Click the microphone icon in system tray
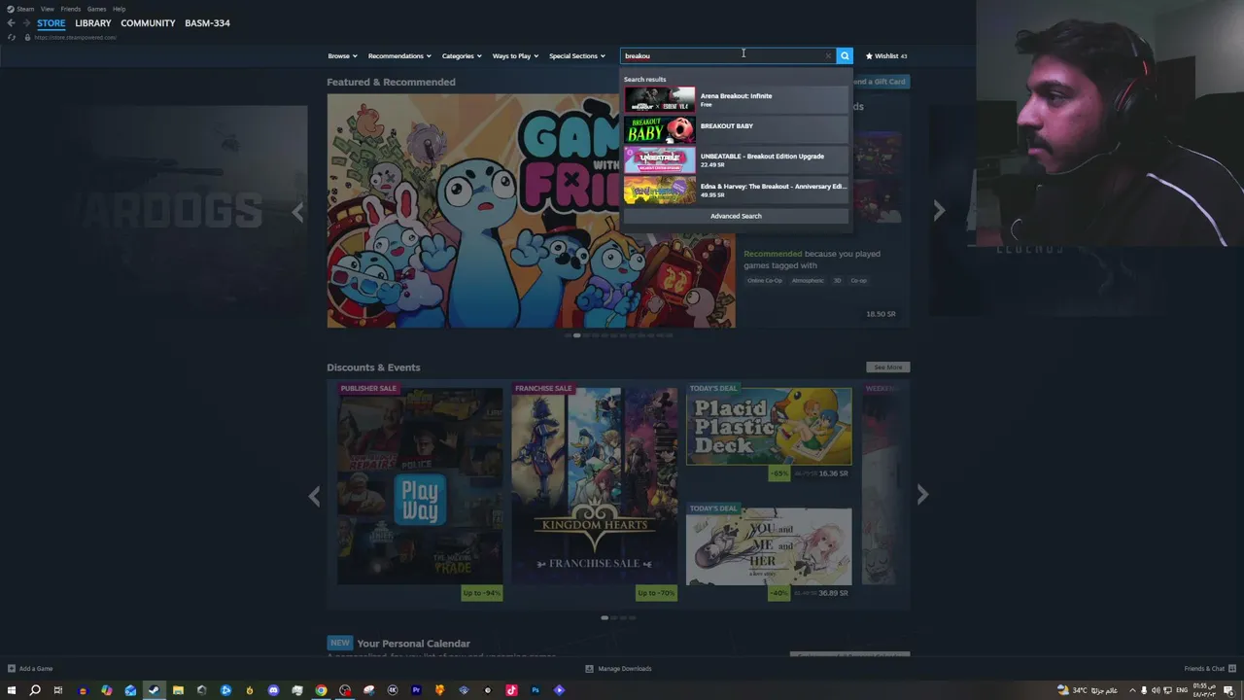The image size is (1244, 700). tap(1144, 690)
